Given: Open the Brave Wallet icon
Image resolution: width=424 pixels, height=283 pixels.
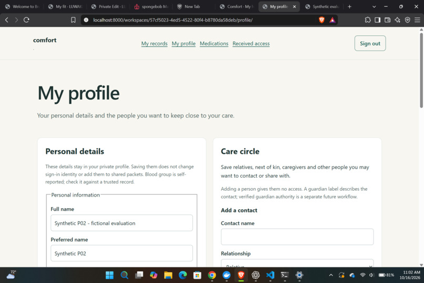Looking at the screenshot, I should click(x=388, y=20).
